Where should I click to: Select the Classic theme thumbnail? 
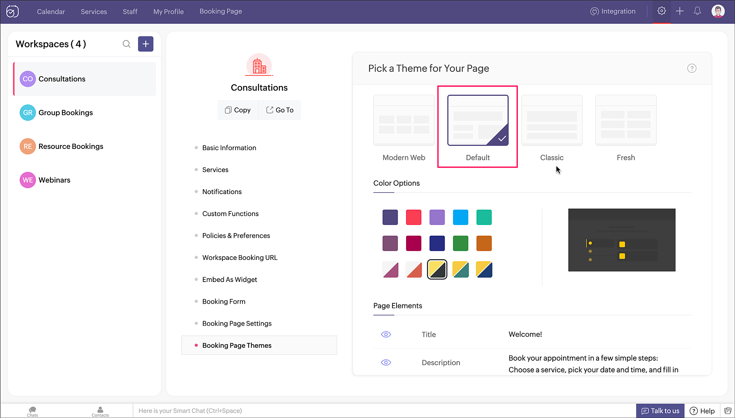point(552,121)
